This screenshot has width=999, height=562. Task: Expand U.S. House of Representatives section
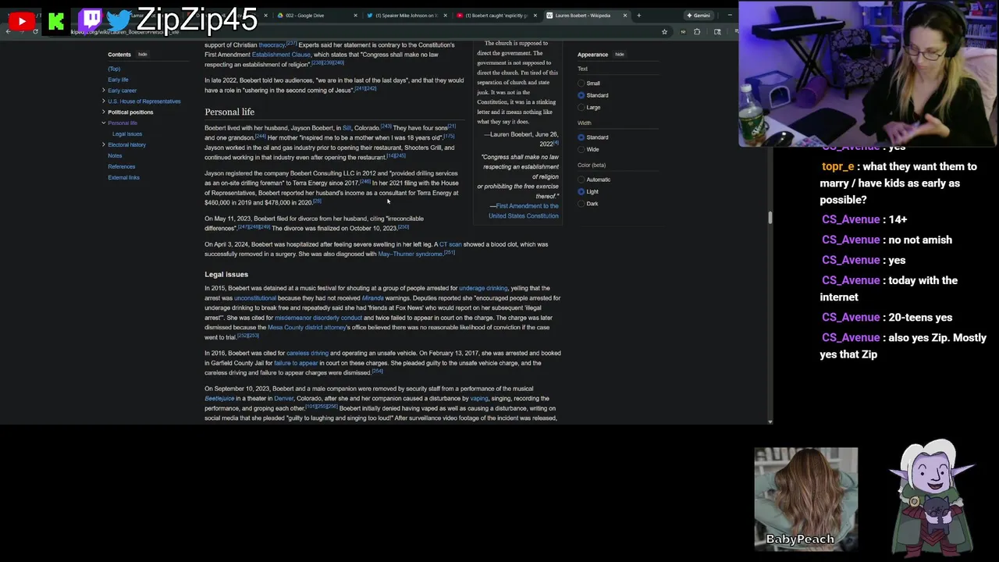(104, 101)
